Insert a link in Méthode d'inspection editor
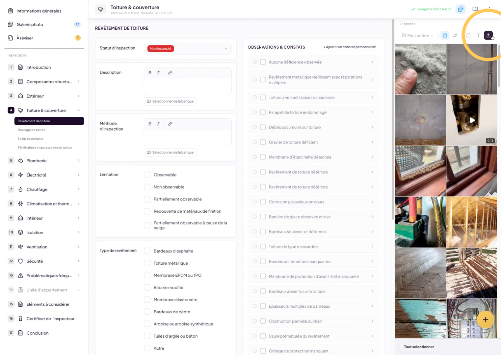This screenshot has height=355, width=501. tap(170, 124)
